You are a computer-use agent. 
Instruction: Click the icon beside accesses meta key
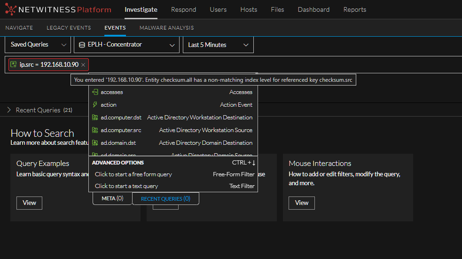[95, 92]
